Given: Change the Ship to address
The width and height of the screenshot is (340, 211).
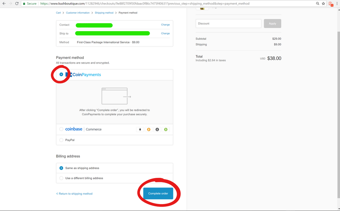Looking at the screenshot, I should click(165, 33).
